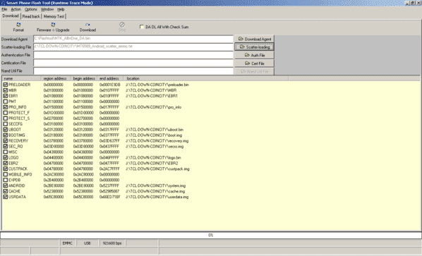Click the Auth File button
This screenshot has height=256, width=422.
[255, 55]
